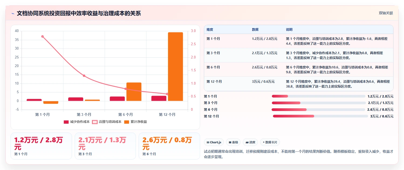Click the line point at 第 3 个月
Viewport: 404px width, 170px height.
pyautogui.click(x=84, y=76)
